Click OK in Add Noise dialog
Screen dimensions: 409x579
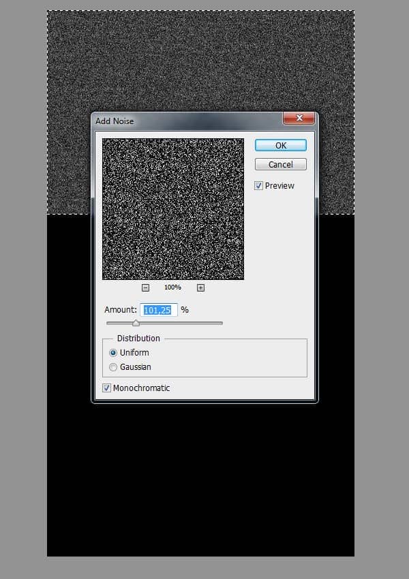[x=280, y=145]
